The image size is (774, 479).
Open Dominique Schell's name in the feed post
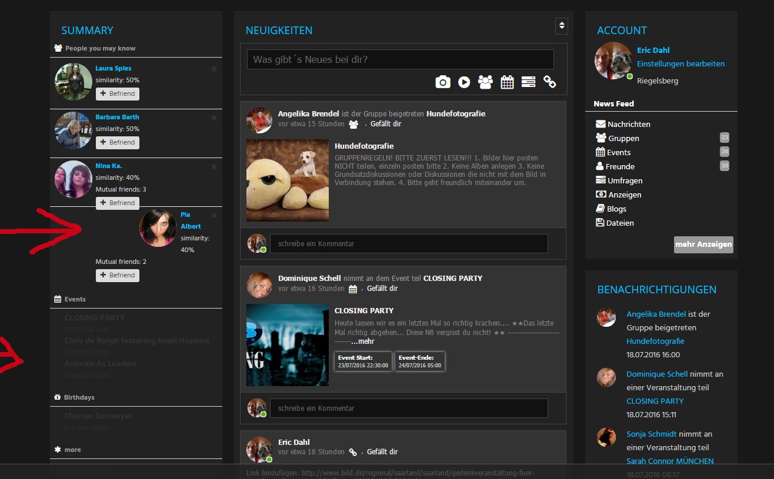(309, 278)
